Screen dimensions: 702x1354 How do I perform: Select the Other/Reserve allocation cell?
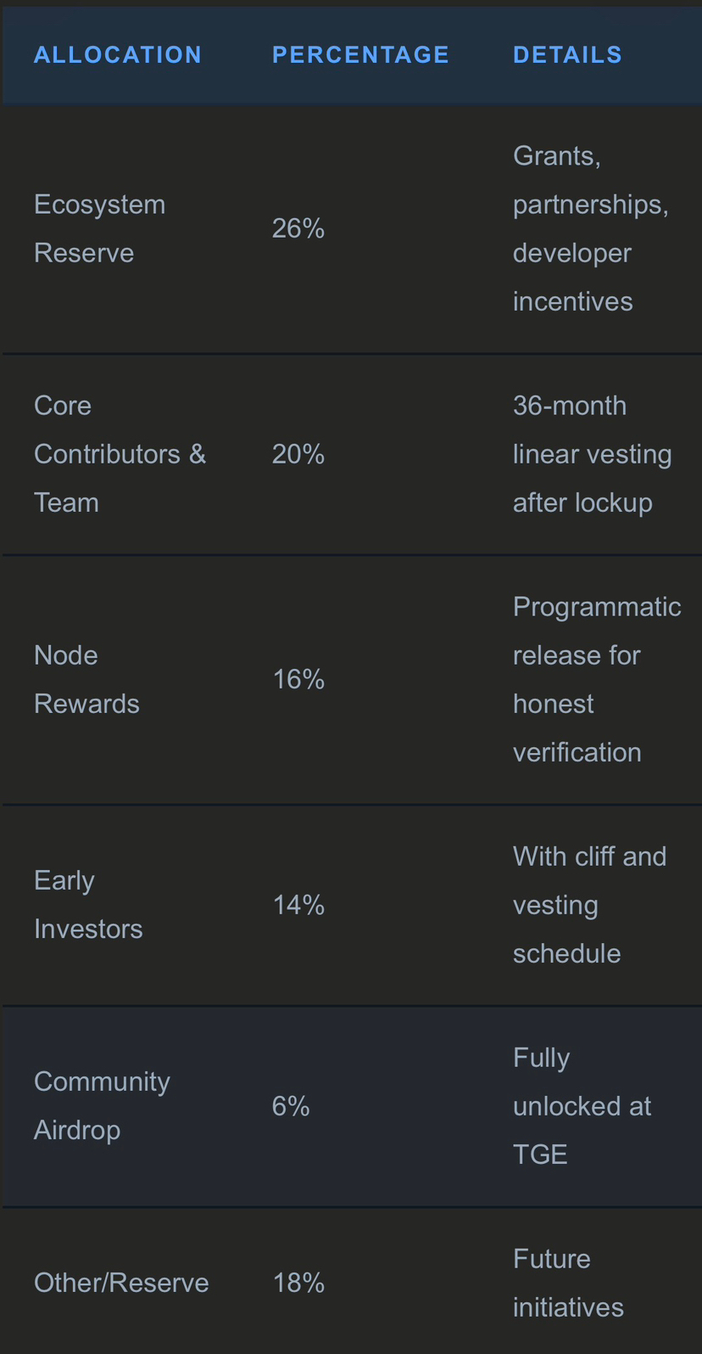pos(121,1282)
